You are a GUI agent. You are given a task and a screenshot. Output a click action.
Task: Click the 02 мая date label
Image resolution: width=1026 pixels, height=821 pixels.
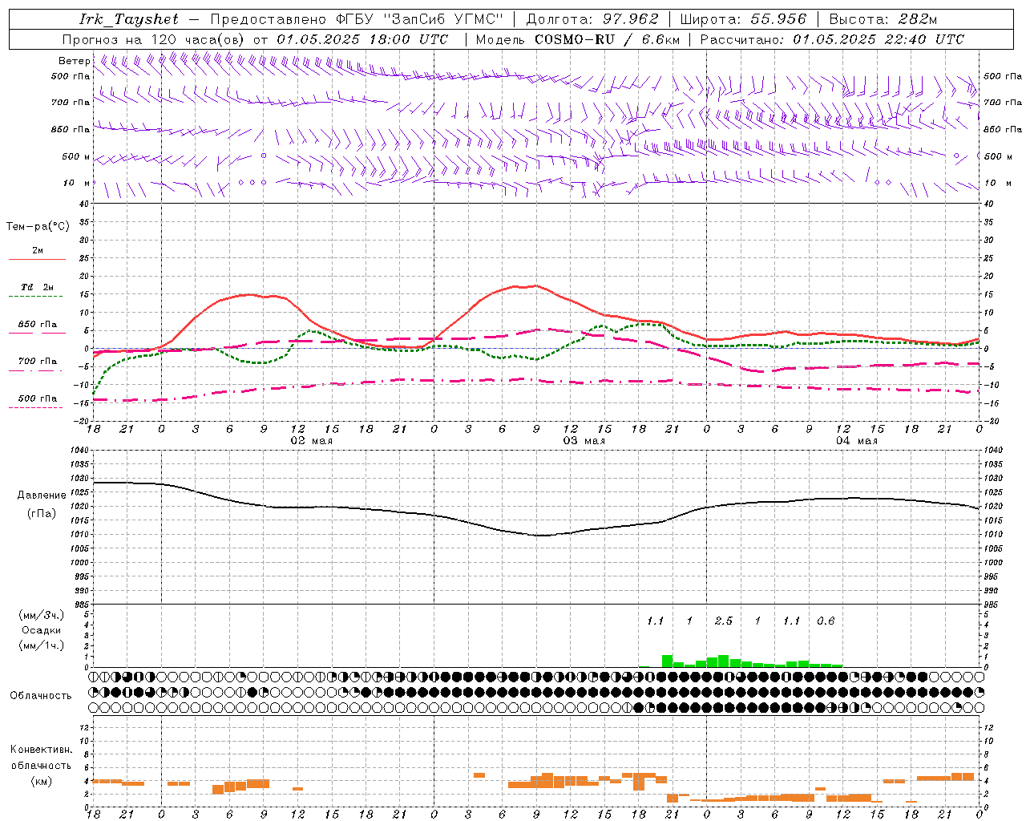click(311, 441)
